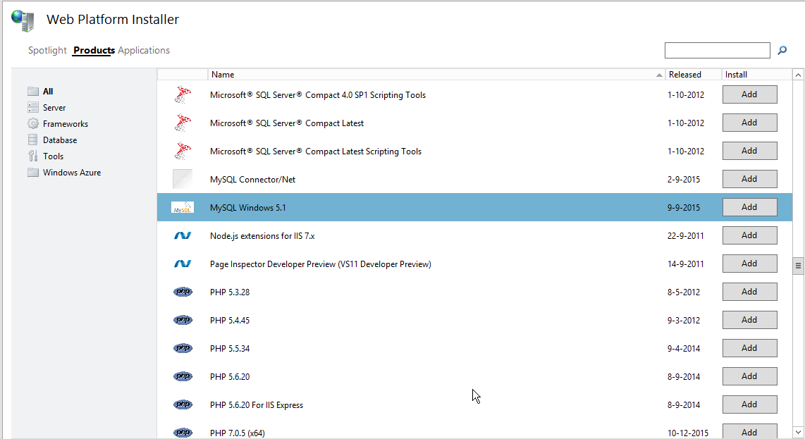Viewport: 805px width, 439px height.
Task: Click the Tools wrench icon
Action: tap(33, 156)
